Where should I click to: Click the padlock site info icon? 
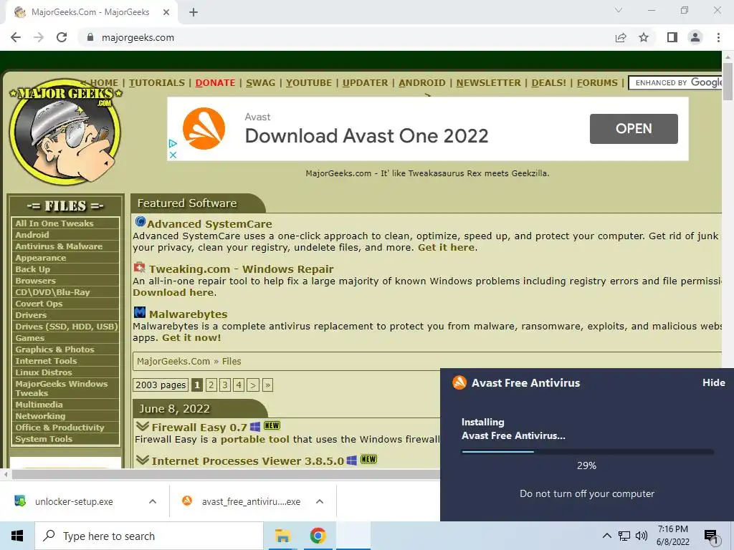[90, 37]
